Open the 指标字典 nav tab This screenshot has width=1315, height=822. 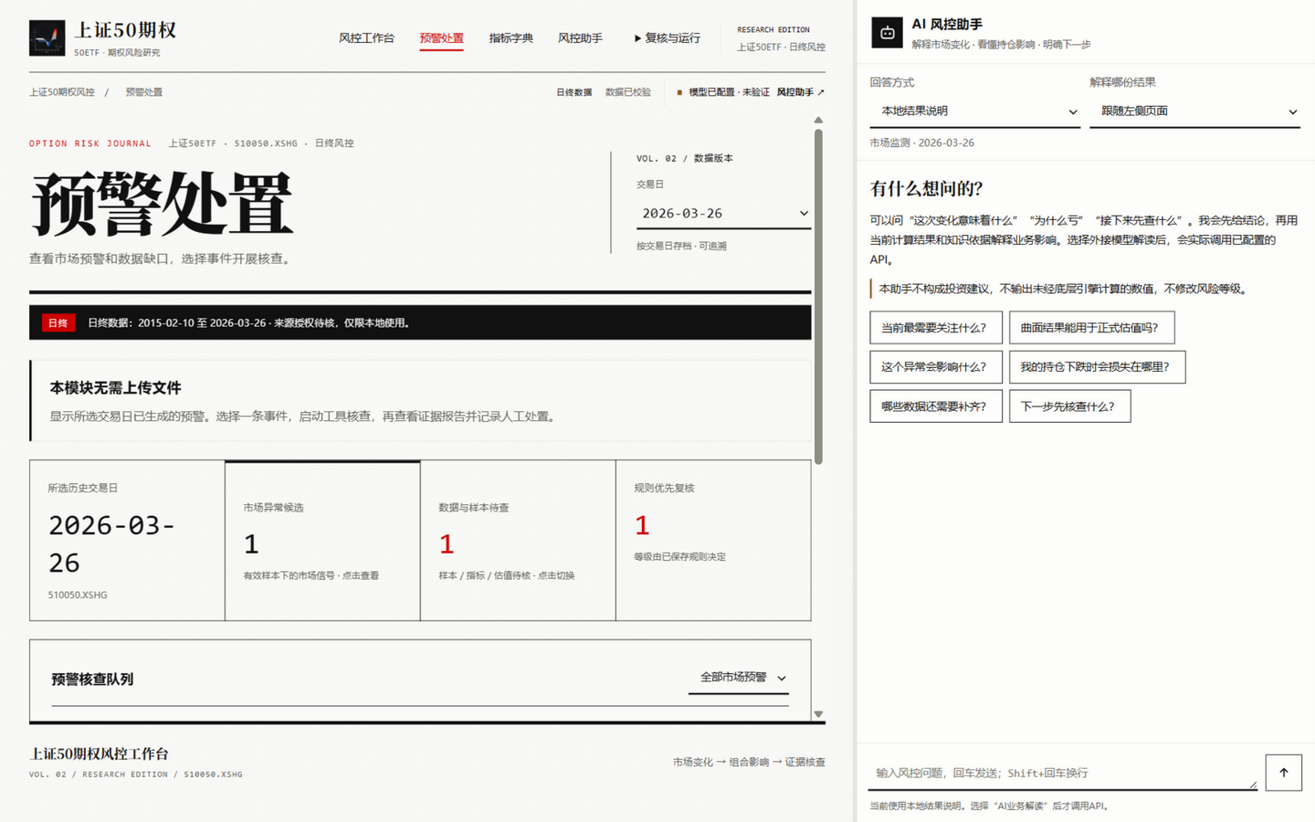510,38
